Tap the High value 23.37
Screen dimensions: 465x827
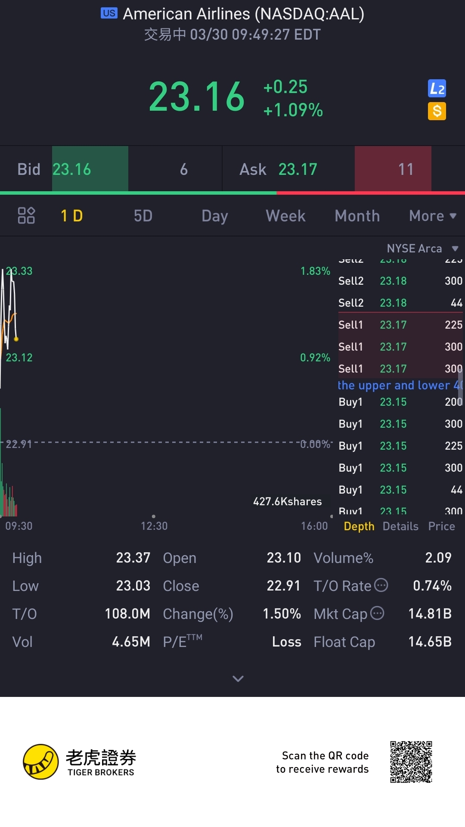133,558
